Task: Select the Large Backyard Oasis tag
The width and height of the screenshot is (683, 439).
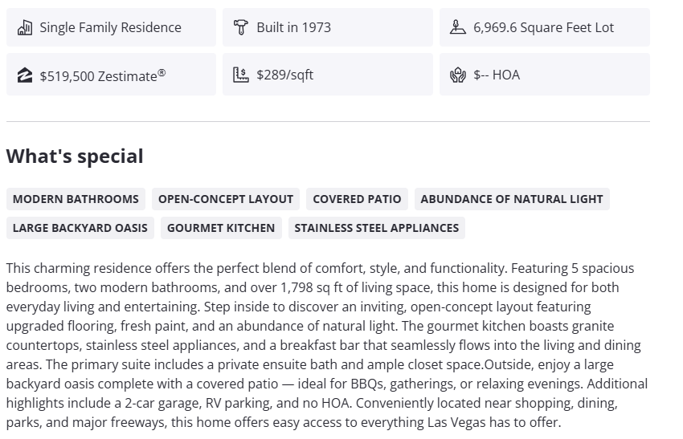Action: (x=80, y=228)
